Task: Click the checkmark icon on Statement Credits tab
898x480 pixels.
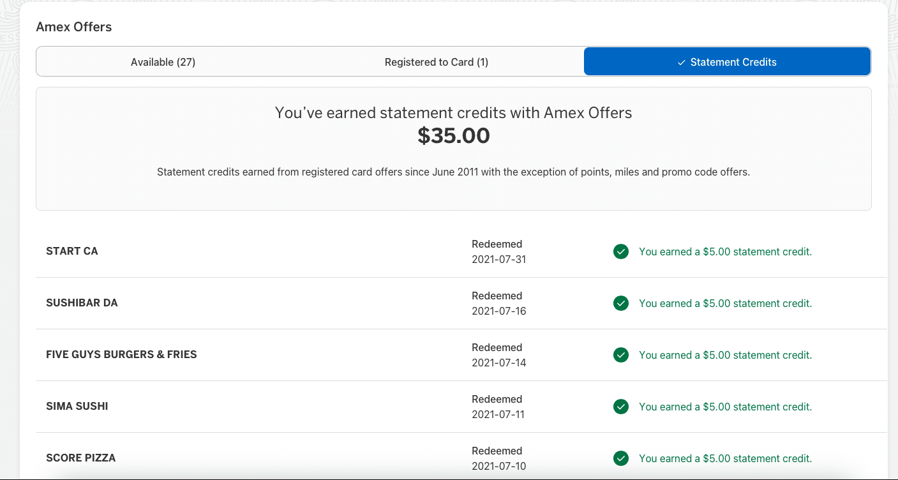Action: pos(682,63)
